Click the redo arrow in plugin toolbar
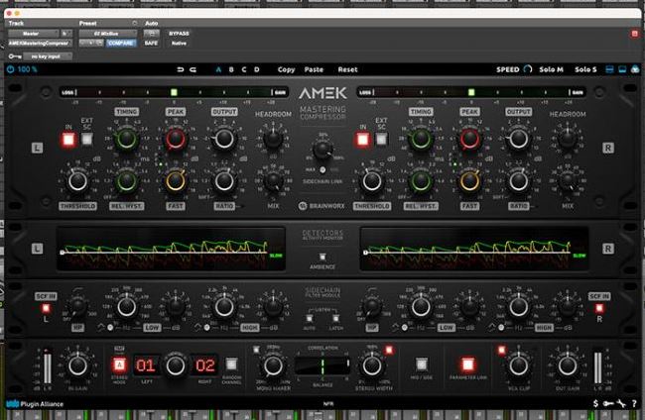This screenshot has width=645, height=420. (x=193, y=69)
